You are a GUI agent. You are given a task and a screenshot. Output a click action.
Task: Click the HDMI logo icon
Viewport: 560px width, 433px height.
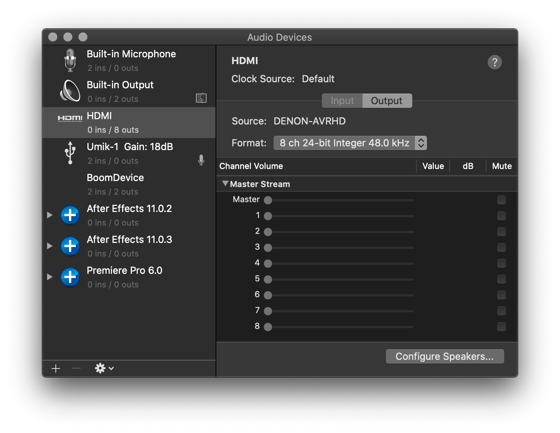[x=70, y=118]
